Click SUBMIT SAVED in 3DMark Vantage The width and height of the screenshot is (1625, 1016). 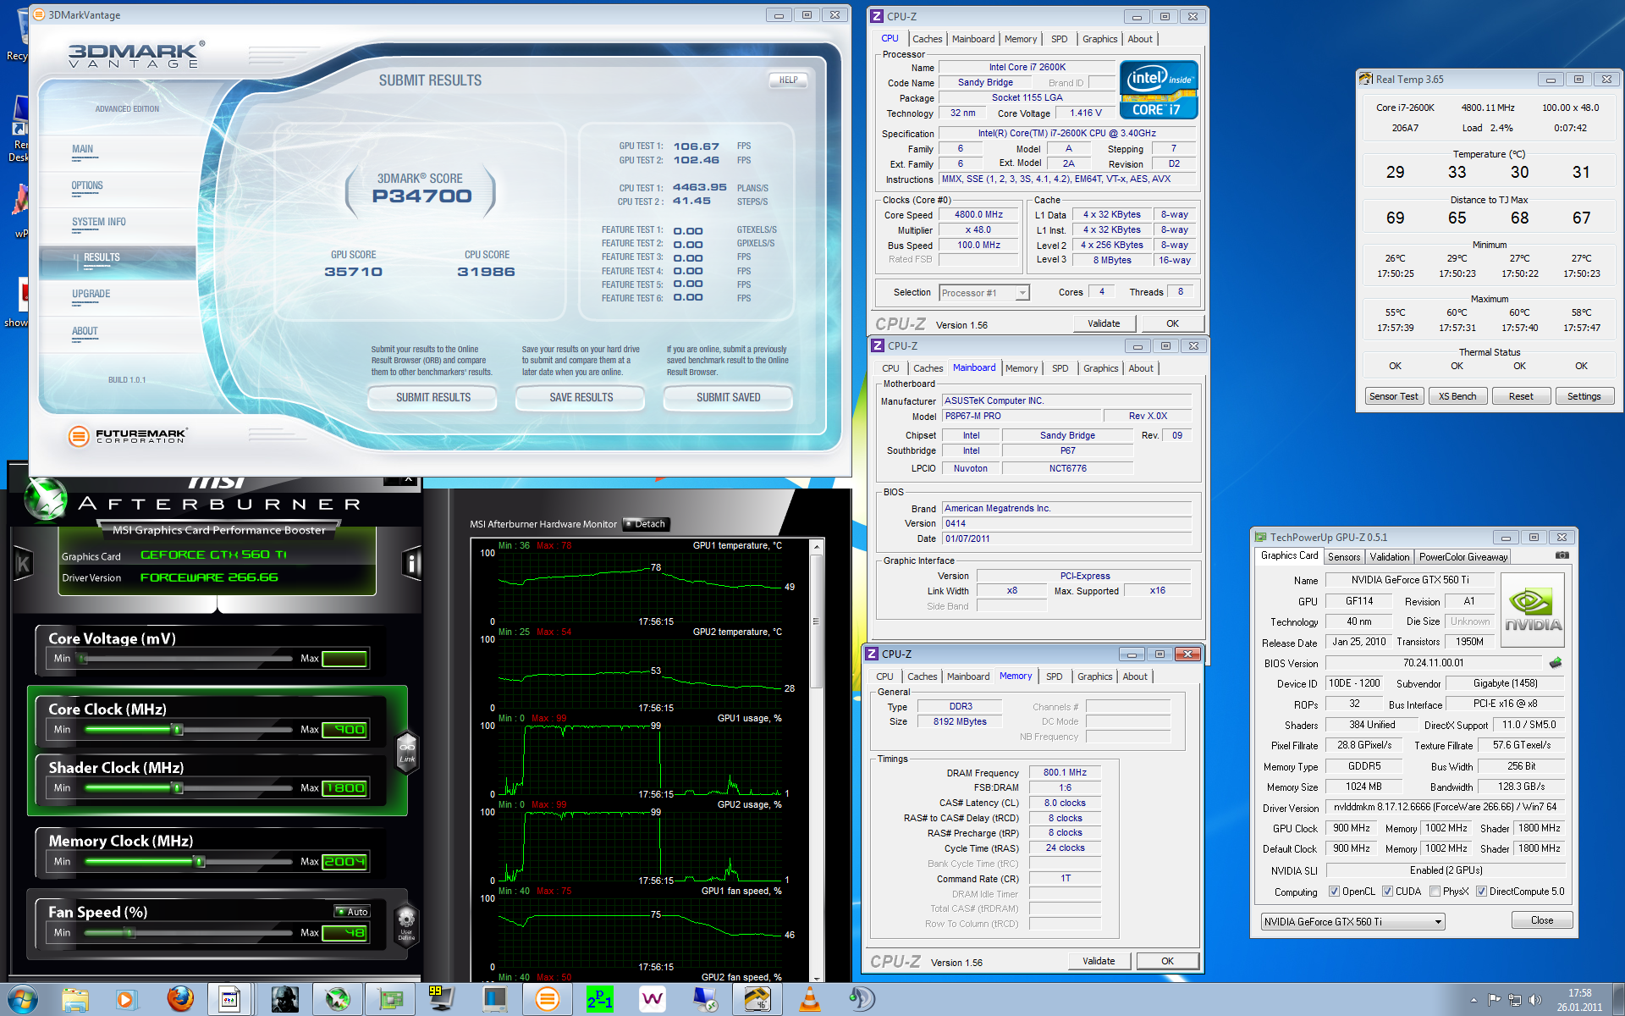pos(728,397)
